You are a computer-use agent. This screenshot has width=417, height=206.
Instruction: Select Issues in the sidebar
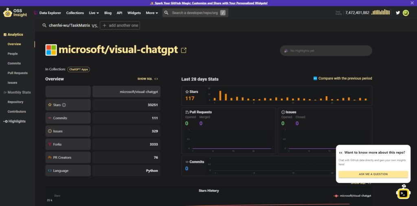tap(12, 82)
